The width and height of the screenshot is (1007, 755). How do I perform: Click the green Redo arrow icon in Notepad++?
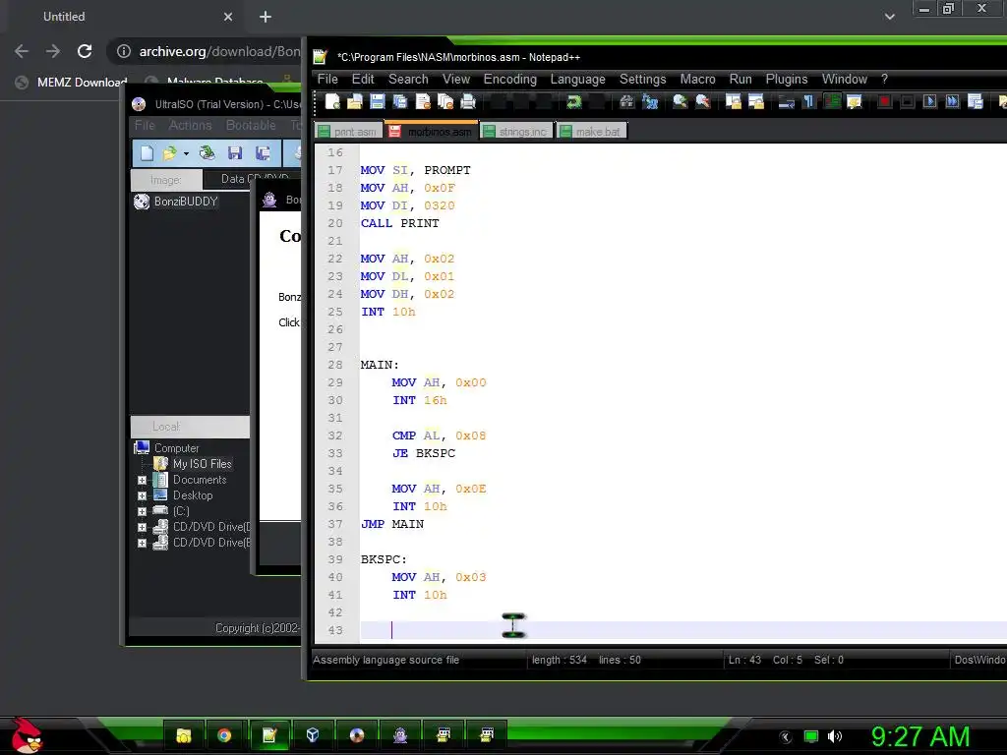coord(574,101)
